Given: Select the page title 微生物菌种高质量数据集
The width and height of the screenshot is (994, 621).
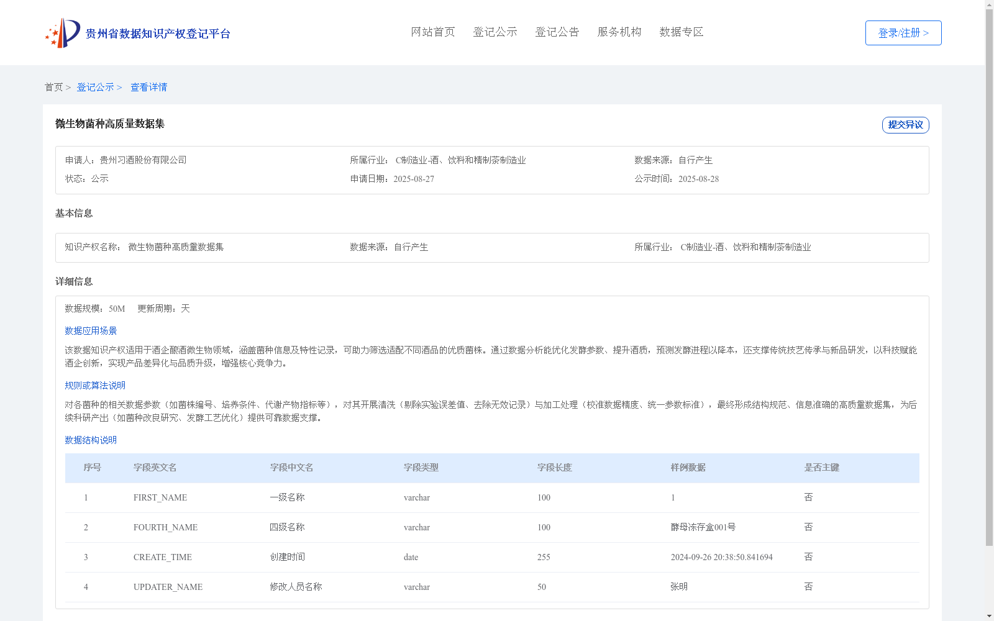Looking at the screenshot, I should coord(110,124).
